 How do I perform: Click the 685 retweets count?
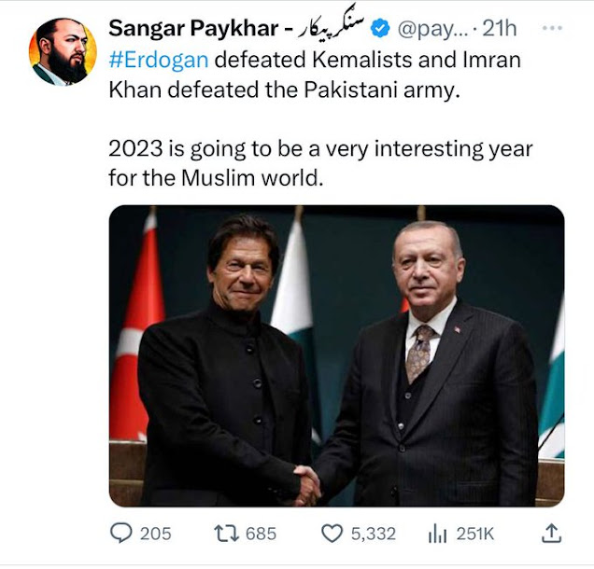(261, 534)
